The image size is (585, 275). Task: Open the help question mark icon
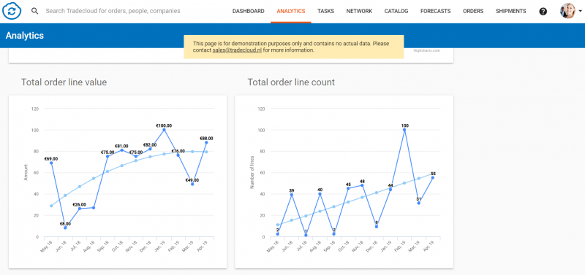click(x=543, y=11)
